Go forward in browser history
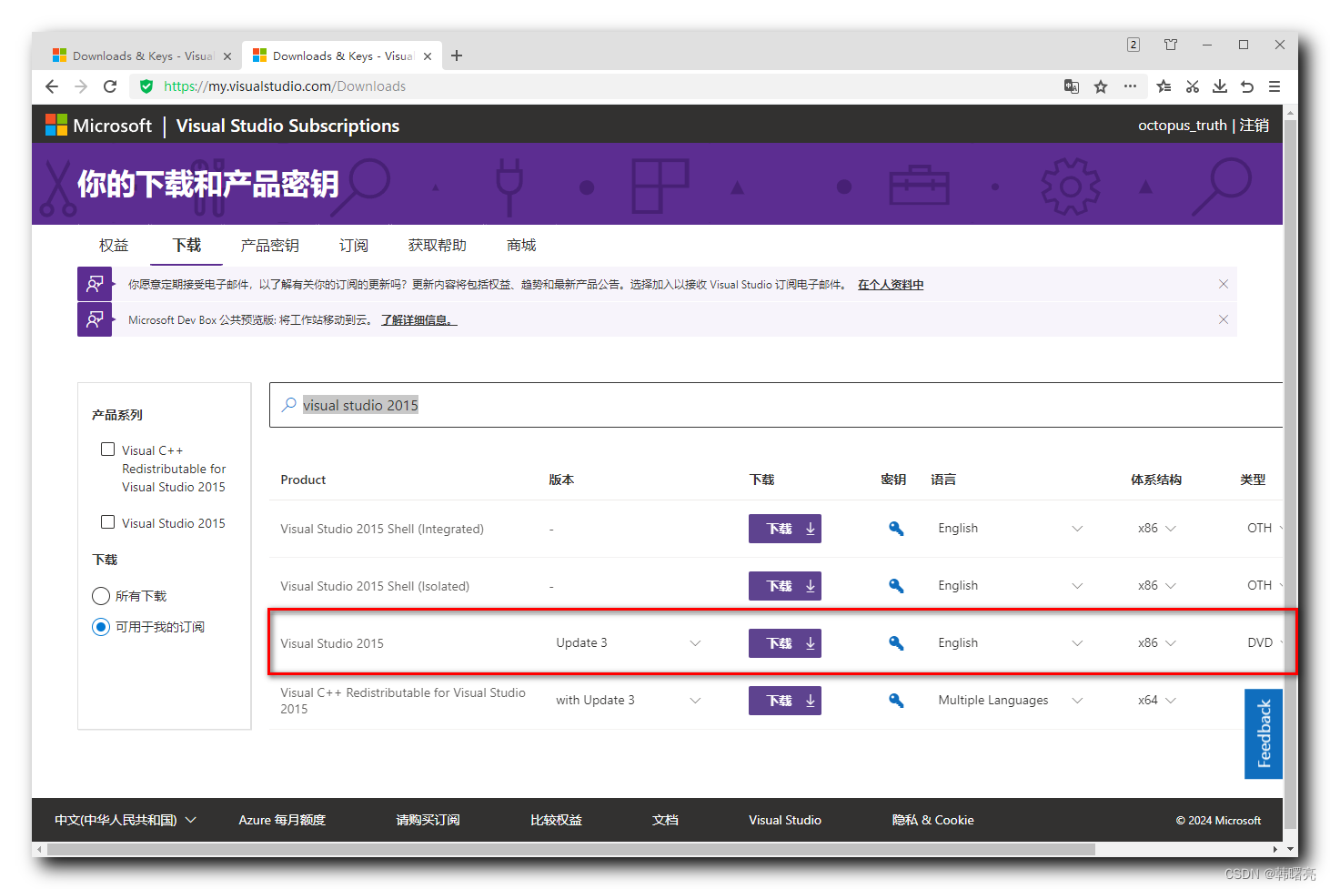Screen dimensions: 1330x889 [x=81, y=86]
